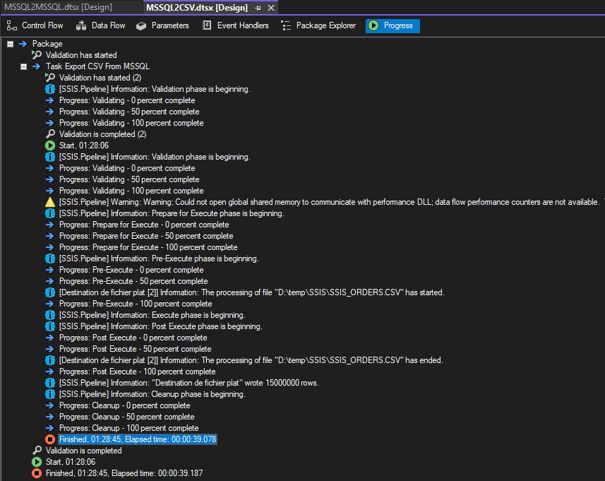
Task: Select the Package root node
Action: point(47,44)
